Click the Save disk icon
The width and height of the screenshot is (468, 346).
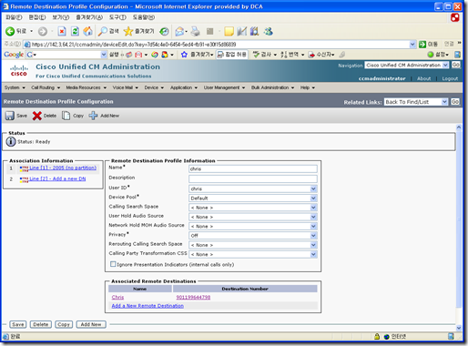pos(10,116)
